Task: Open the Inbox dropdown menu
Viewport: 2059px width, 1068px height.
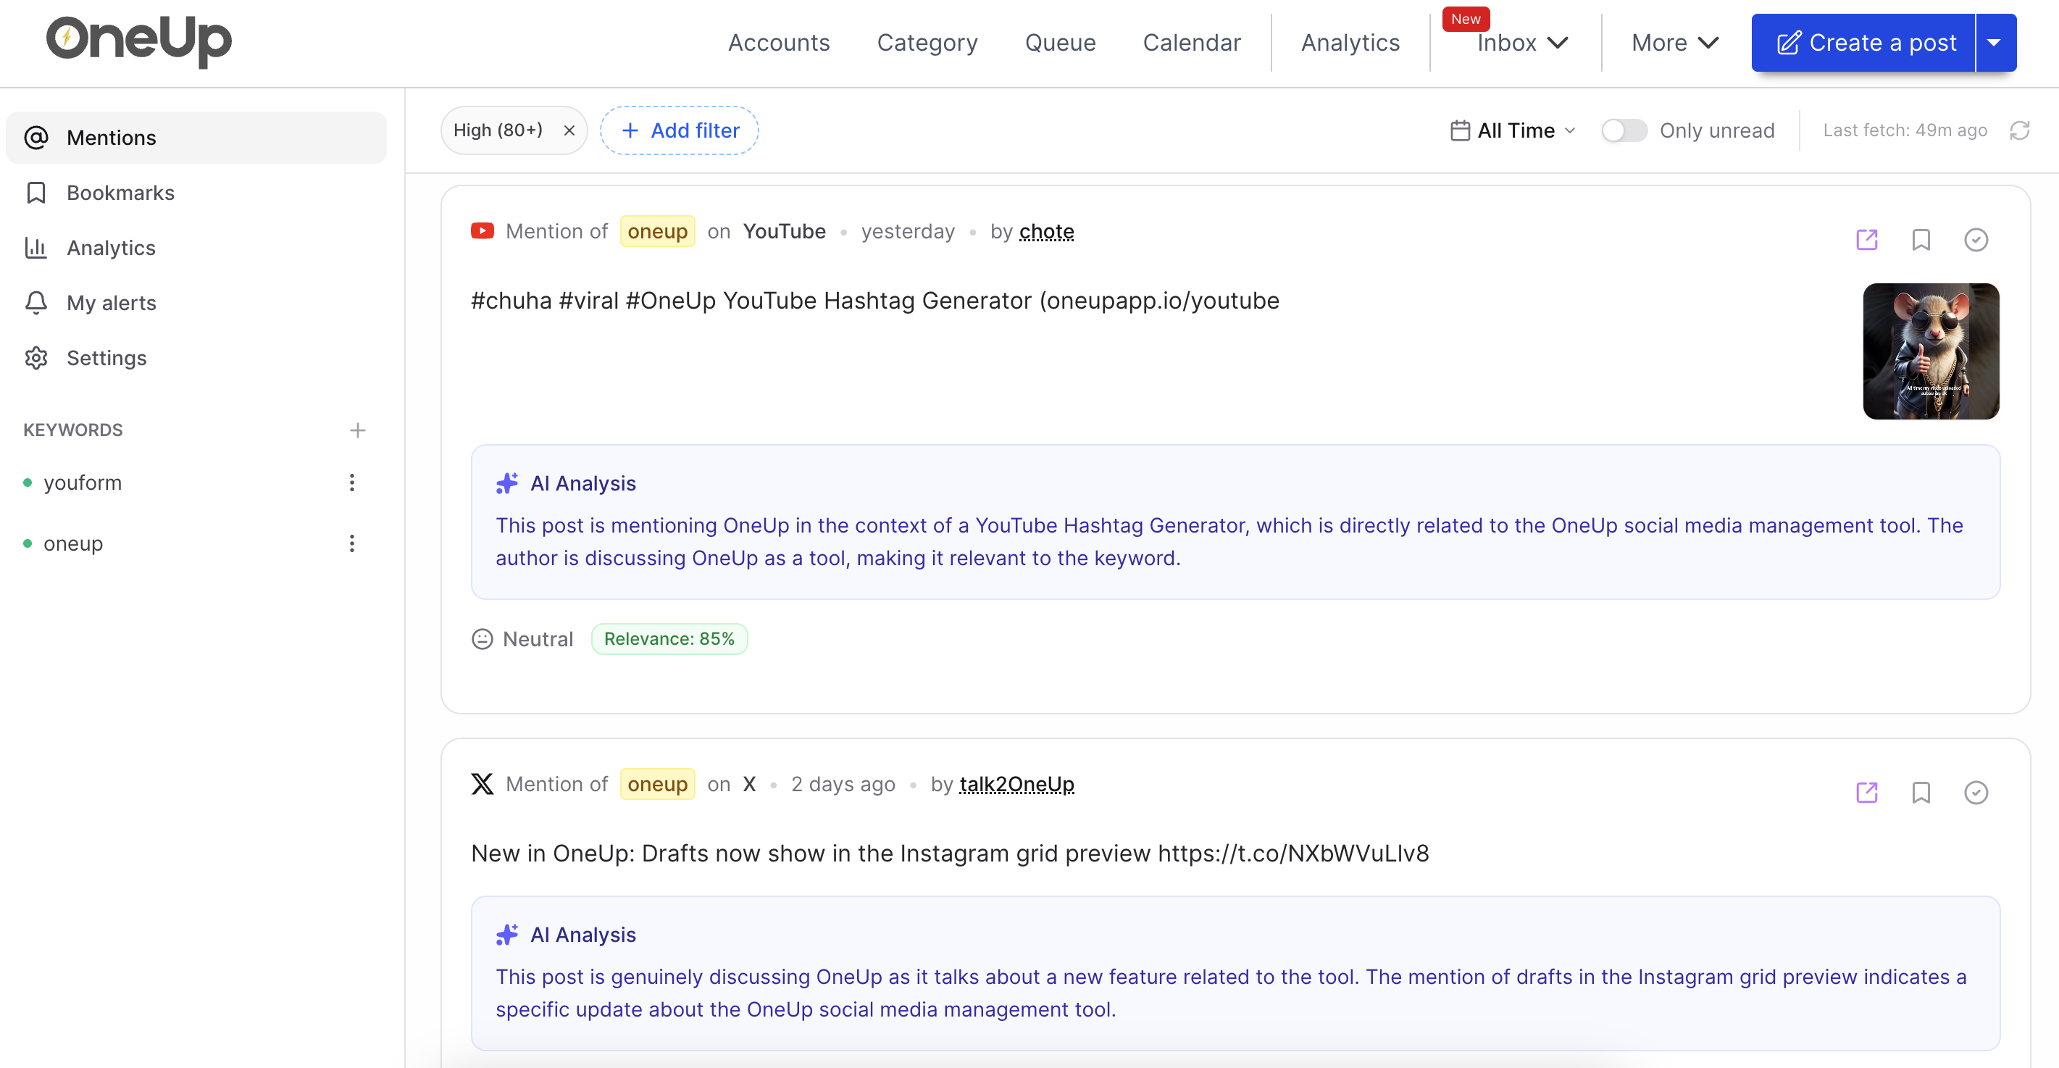Action: pos(1521,43)
